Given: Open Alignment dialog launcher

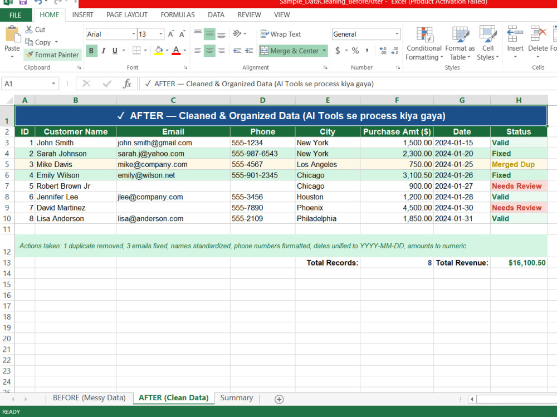Looking at the screenshot, I should (x=325, y=67).
